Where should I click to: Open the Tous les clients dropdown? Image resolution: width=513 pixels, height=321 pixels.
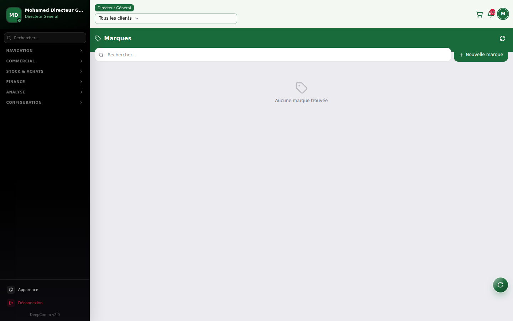point(166,19)
